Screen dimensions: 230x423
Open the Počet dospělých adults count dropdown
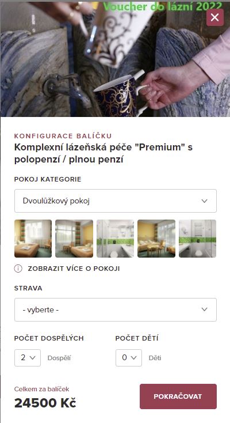pos(28,358)
